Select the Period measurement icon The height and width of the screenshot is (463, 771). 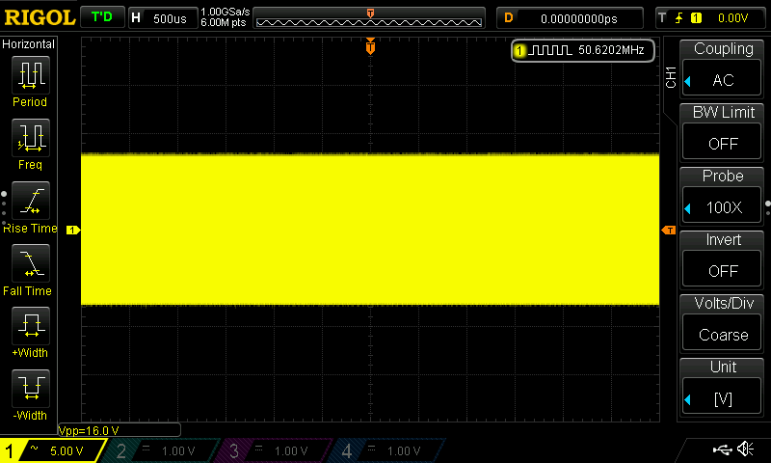tap(31, 75)
